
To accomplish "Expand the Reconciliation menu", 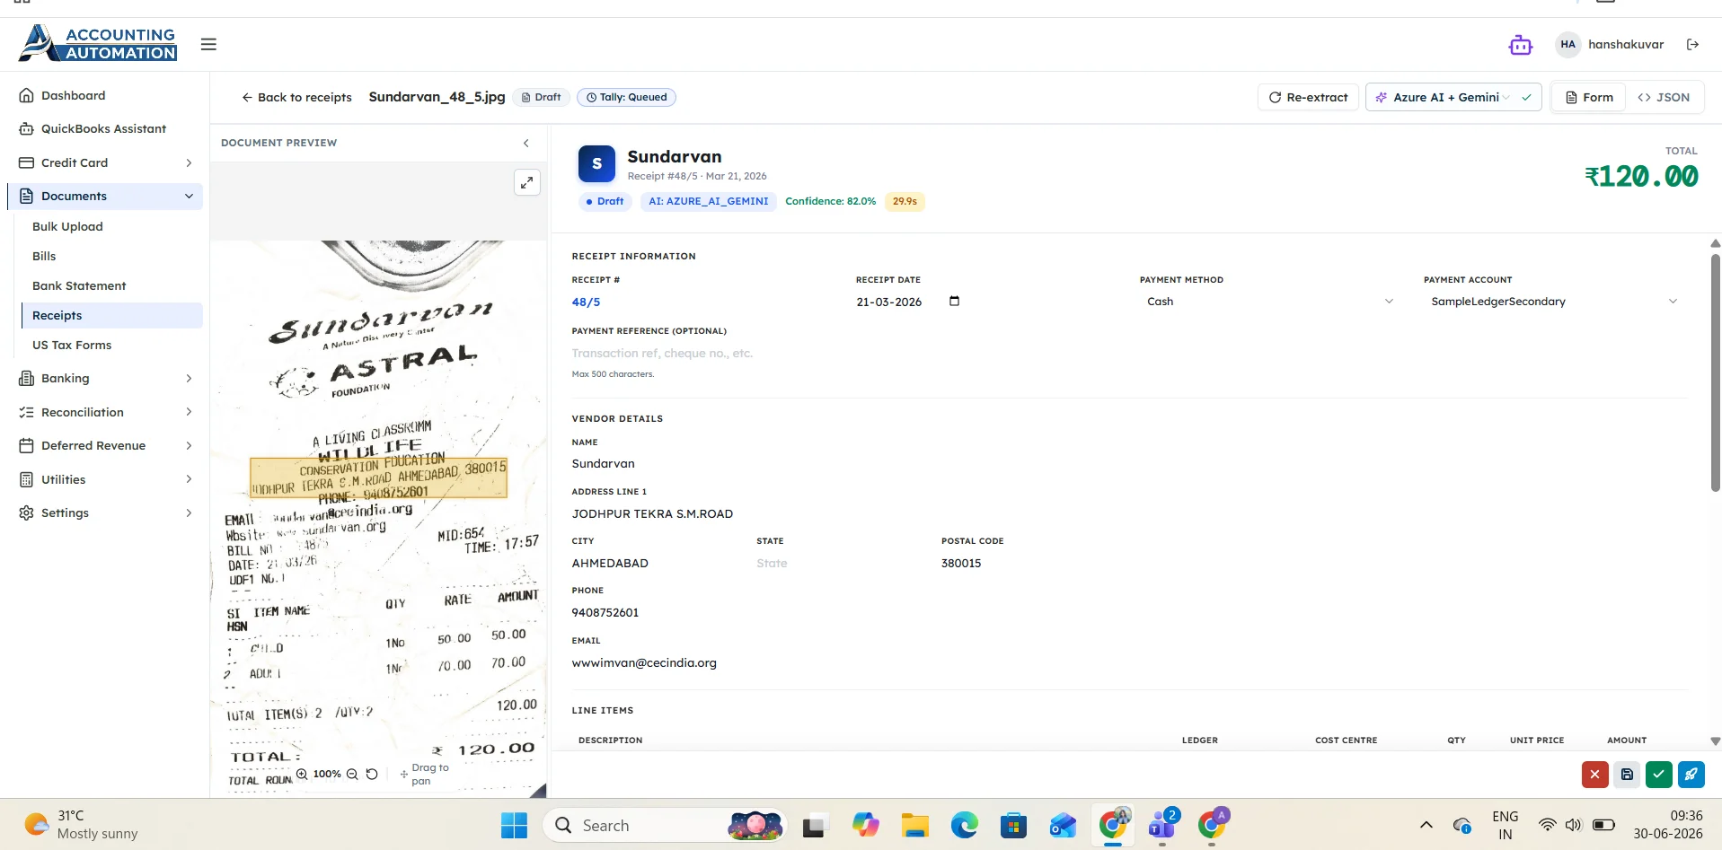I will pyautogui.click(x=106, y=412).
